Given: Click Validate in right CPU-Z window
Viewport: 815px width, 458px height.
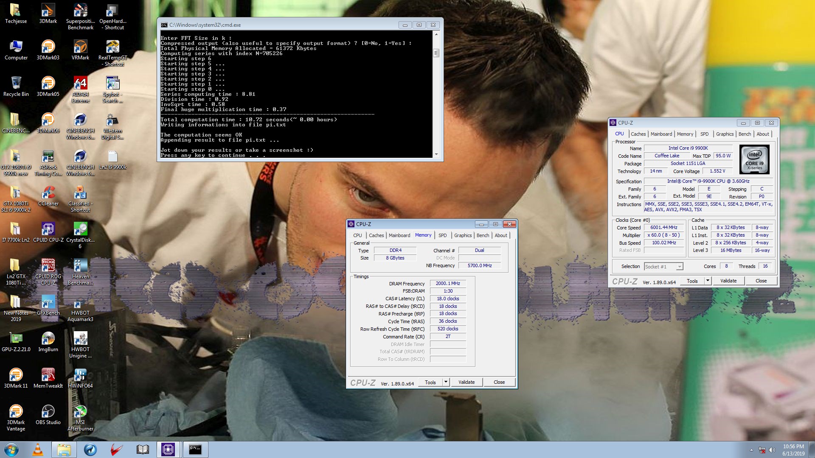Looking at the screenshot, I should click(x=728, y=281).
